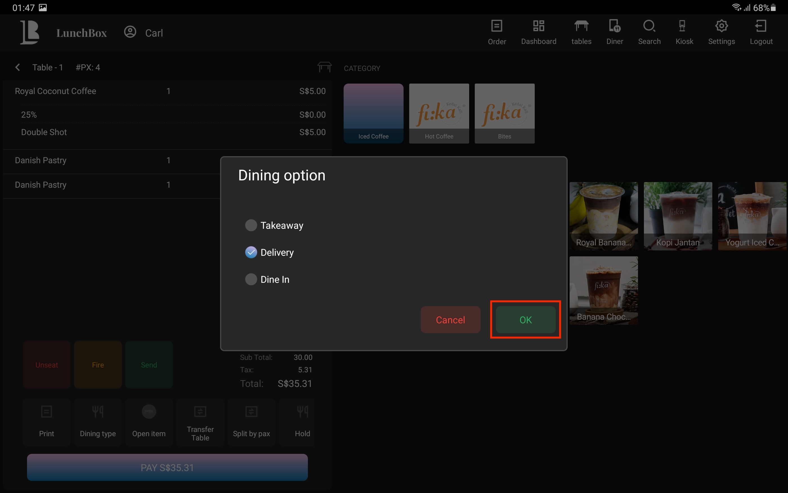Switch to Hot Coffee category
Screen dimensions: 788x493
pos(438,113)
